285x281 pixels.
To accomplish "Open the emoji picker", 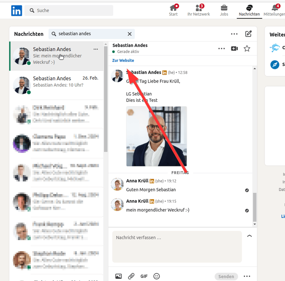I will [x=157, y=276].
